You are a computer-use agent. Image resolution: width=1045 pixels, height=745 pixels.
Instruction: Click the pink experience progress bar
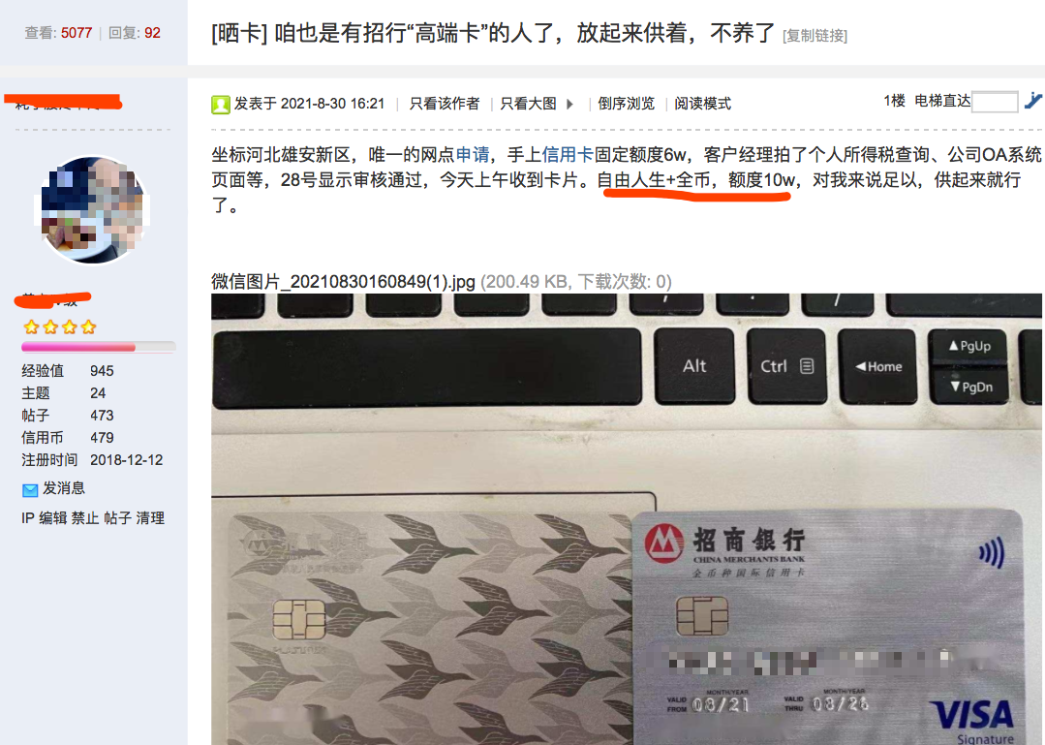[x=98, y=347]
